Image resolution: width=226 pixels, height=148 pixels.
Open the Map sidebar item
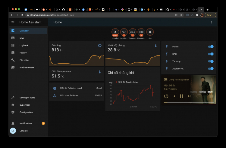tap(28, 38)
